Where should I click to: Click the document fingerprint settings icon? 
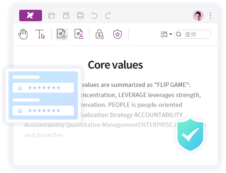pos(62,34)
